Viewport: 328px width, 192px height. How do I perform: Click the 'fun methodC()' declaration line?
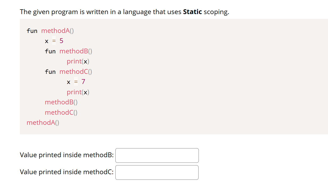click(69, 71)
